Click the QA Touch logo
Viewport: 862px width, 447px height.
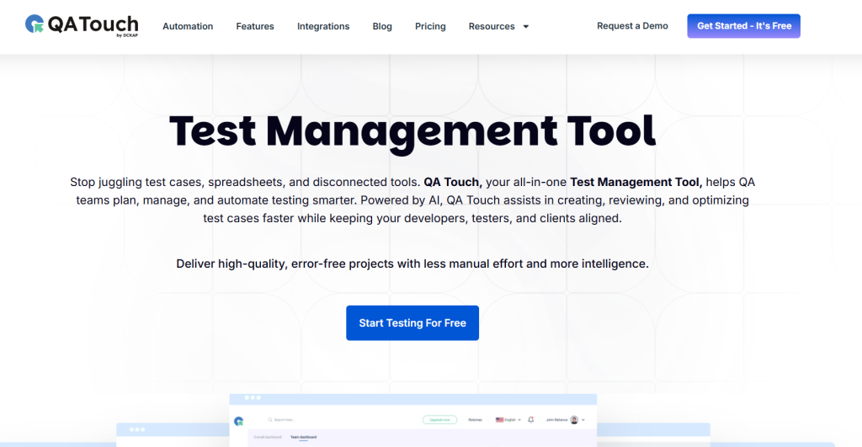(x=82, y=25)
